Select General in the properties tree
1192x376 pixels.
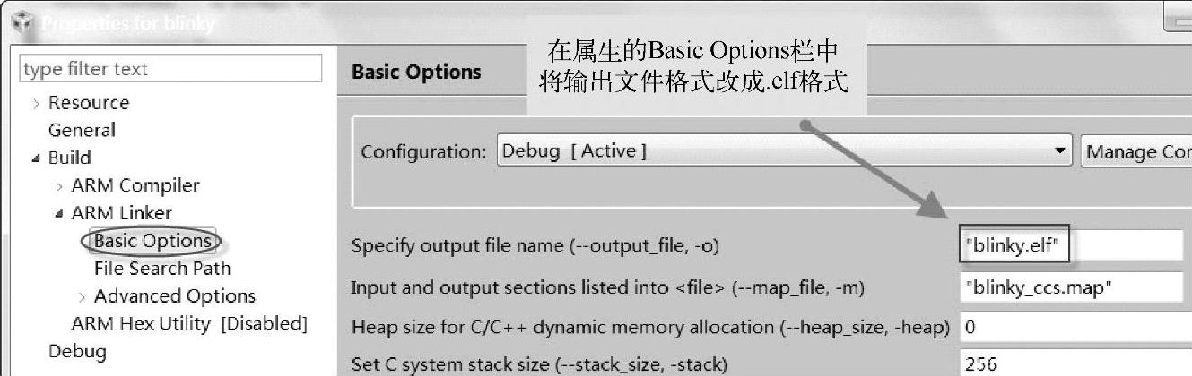[x=82, y=130]
